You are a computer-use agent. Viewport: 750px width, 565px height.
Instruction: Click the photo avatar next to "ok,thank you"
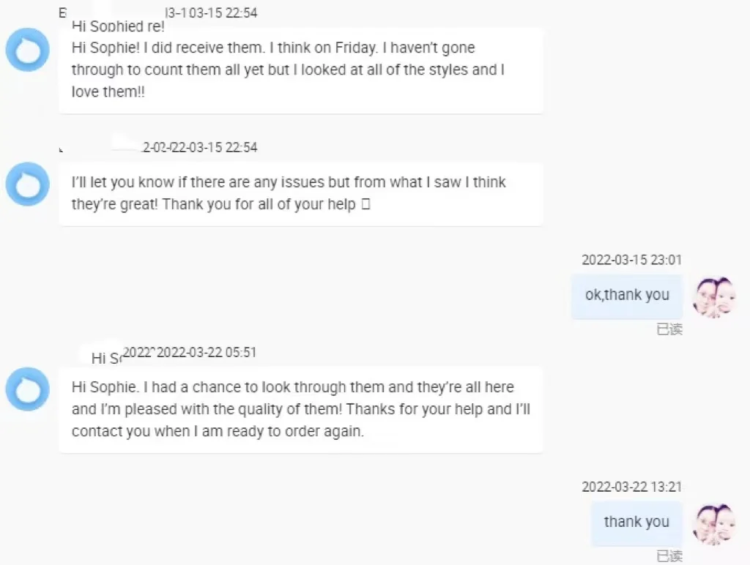point(714,297)
